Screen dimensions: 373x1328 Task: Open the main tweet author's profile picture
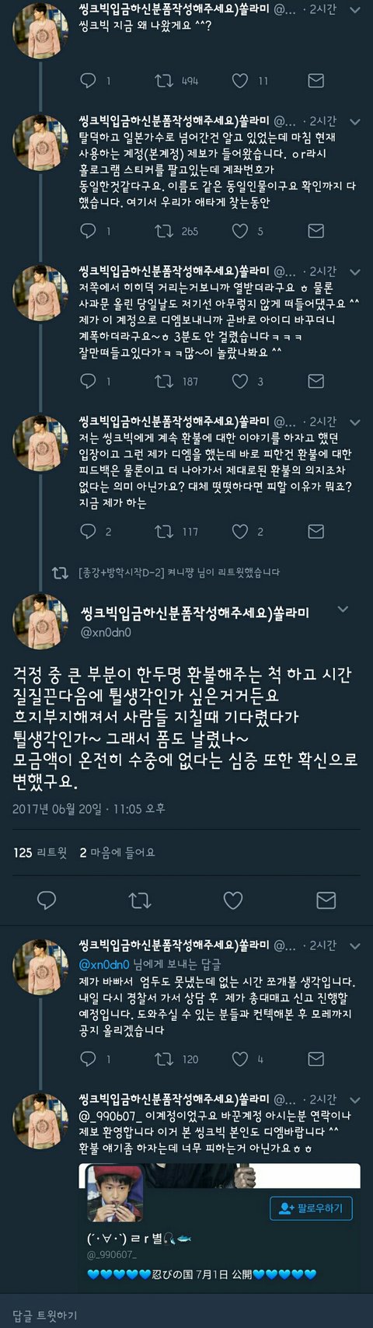click(x=41, y=622)
